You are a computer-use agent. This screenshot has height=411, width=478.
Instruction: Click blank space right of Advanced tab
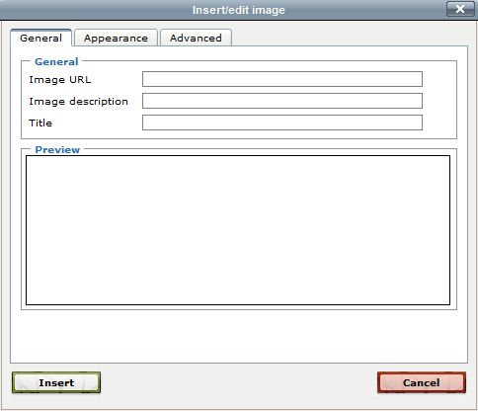click(349, 38)
